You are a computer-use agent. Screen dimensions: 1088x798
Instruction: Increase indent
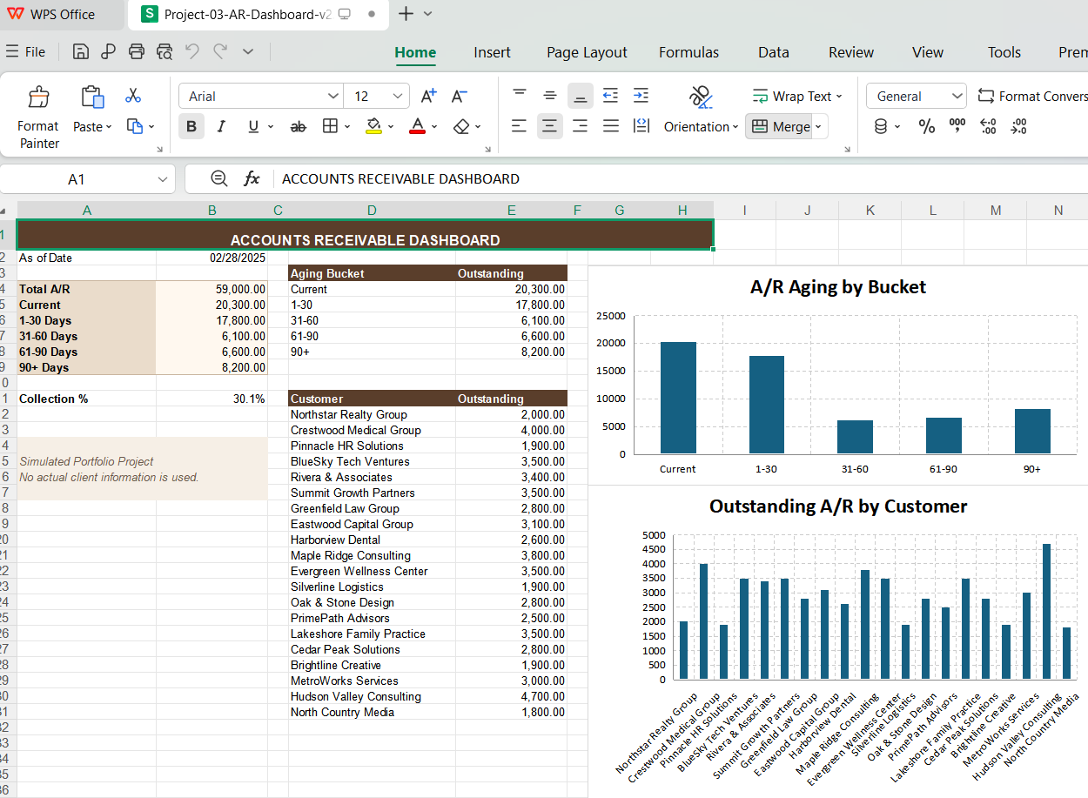click(x=641, y=95)
